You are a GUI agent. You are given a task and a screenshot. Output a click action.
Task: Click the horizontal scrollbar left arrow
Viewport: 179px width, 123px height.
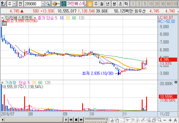(x=3, y=120)
